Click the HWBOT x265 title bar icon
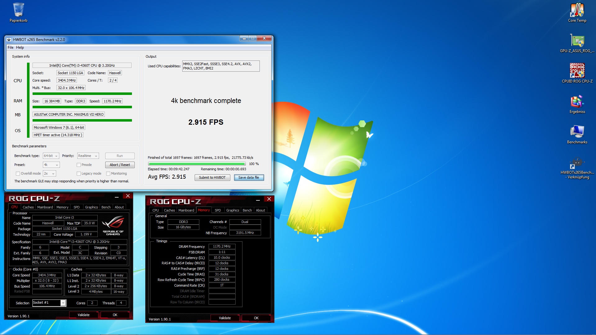The height and width of the screenshot is (335, 596). [x=9, y=39]
